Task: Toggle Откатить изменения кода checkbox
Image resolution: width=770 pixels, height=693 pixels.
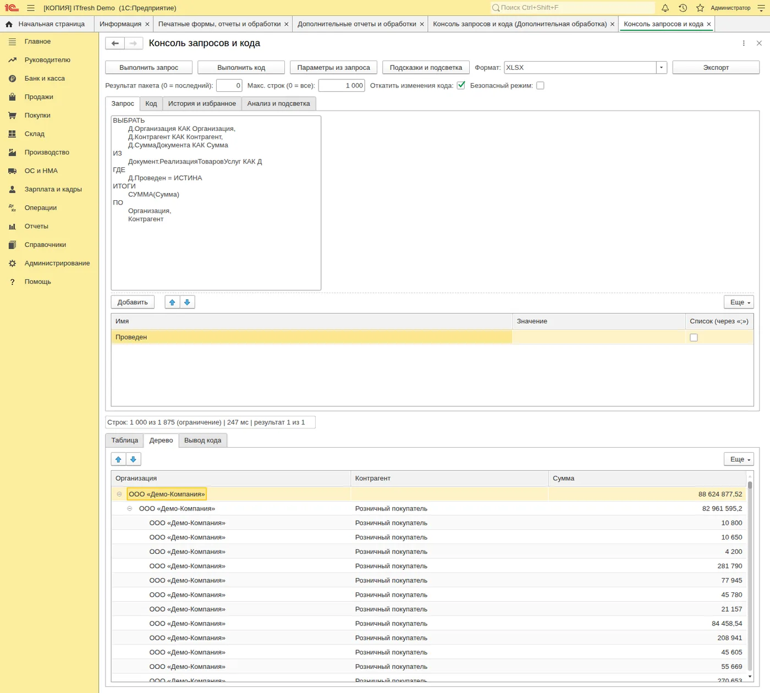Action: pyautogui.click(x=461, y=85)
